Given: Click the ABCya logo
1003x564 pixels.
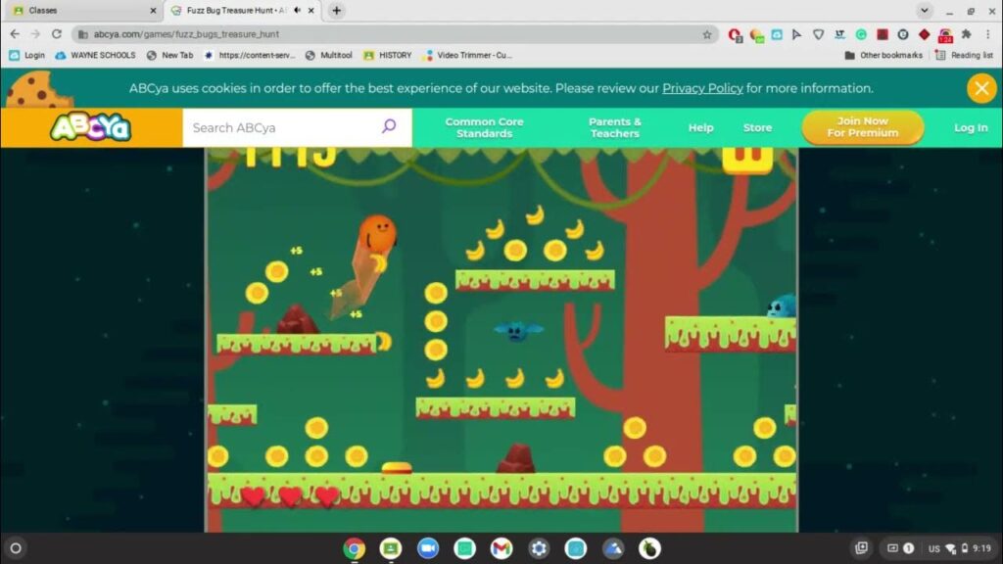Looking at the screenshot, I should click(x=91, y=127).
